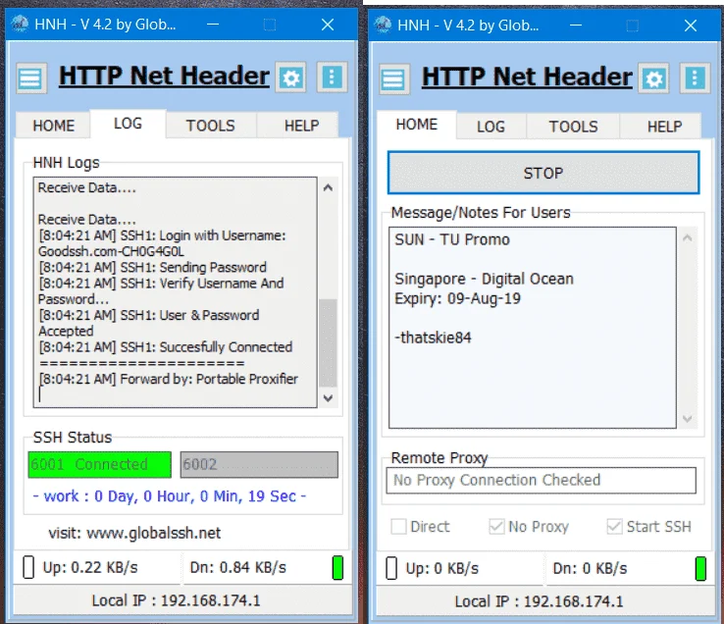
Task: Click the upload indicator box in left window
Action: (28, 567)
